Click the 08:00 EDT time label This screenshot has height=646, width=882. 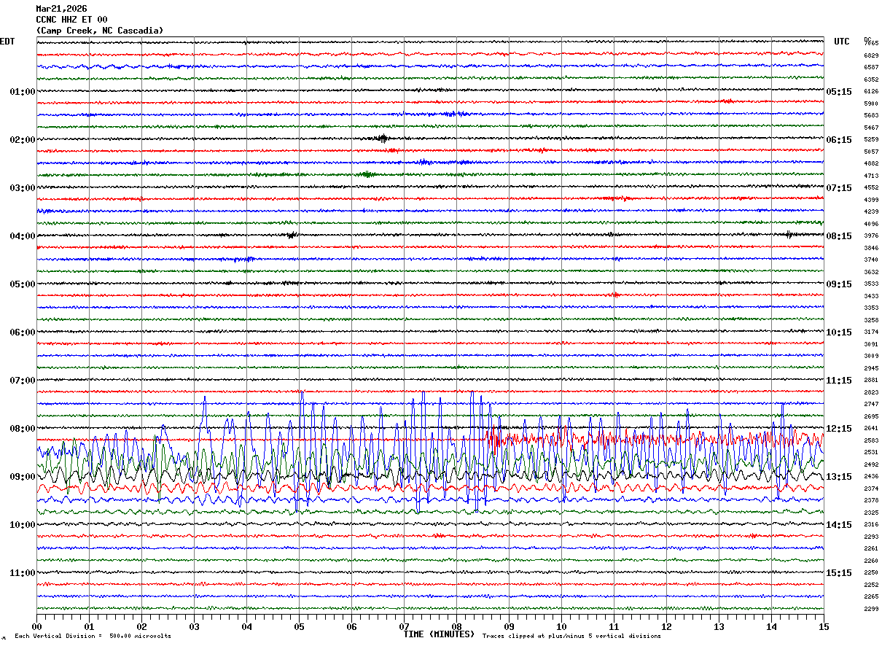coord(22,429)
